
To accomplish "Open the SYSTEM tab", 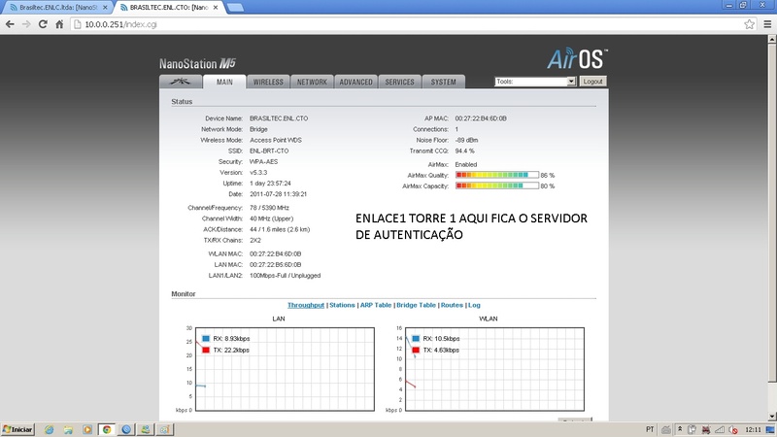I will click(x=443, y=82).
